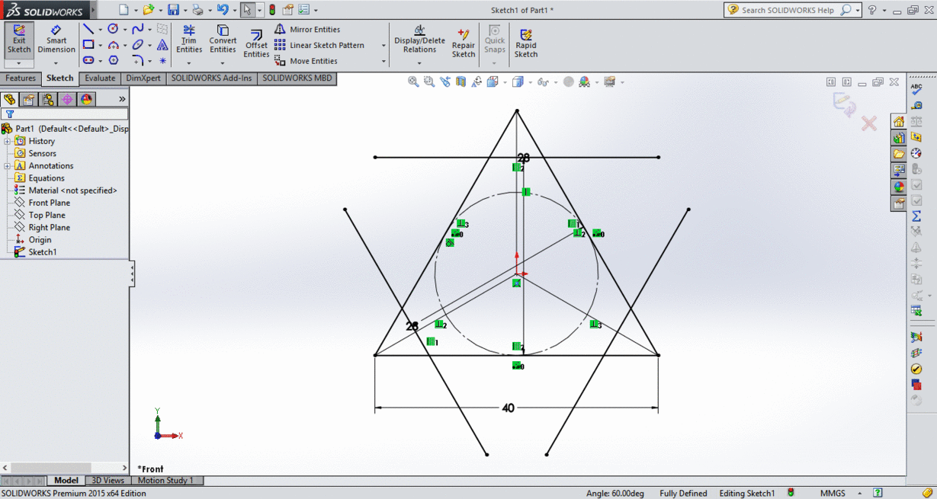Open the Motion Study 1 tab

(165, 481)
